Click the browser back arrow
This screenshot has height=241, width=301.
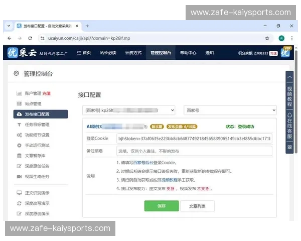point(9,38)
